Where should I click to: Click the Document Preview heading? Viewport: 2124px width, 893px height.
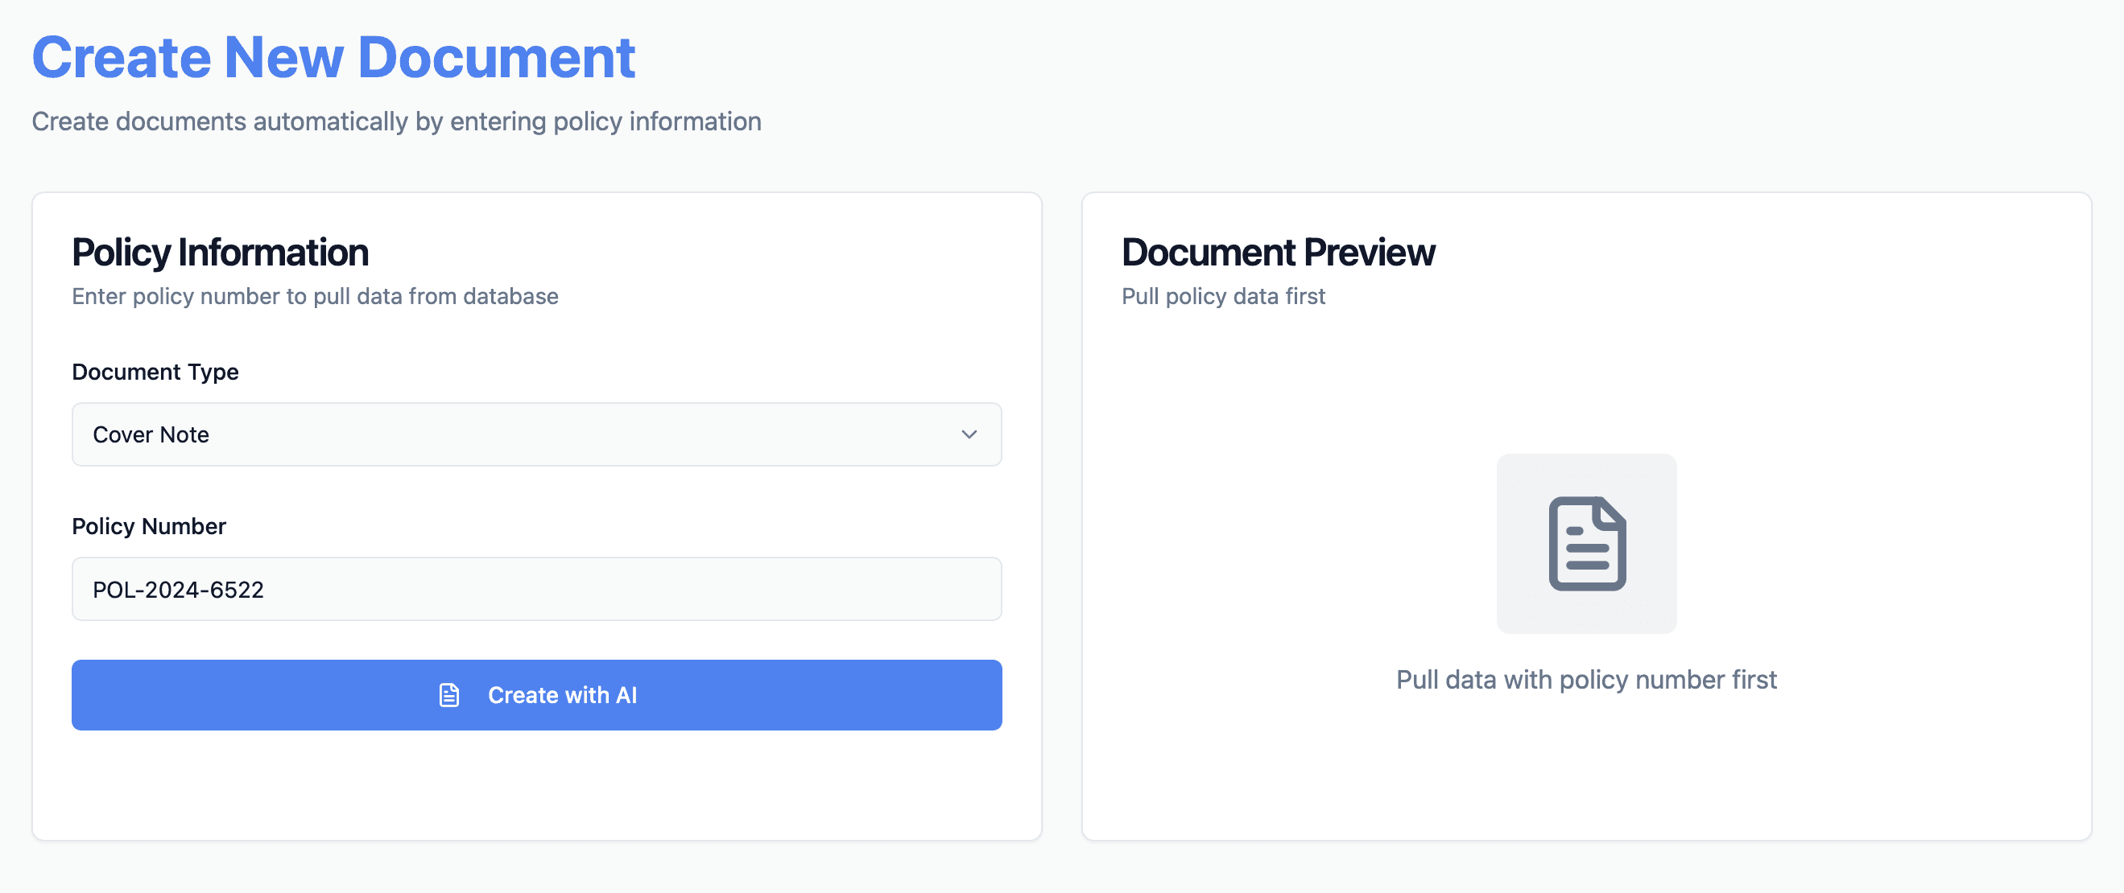pos(1277,252)
